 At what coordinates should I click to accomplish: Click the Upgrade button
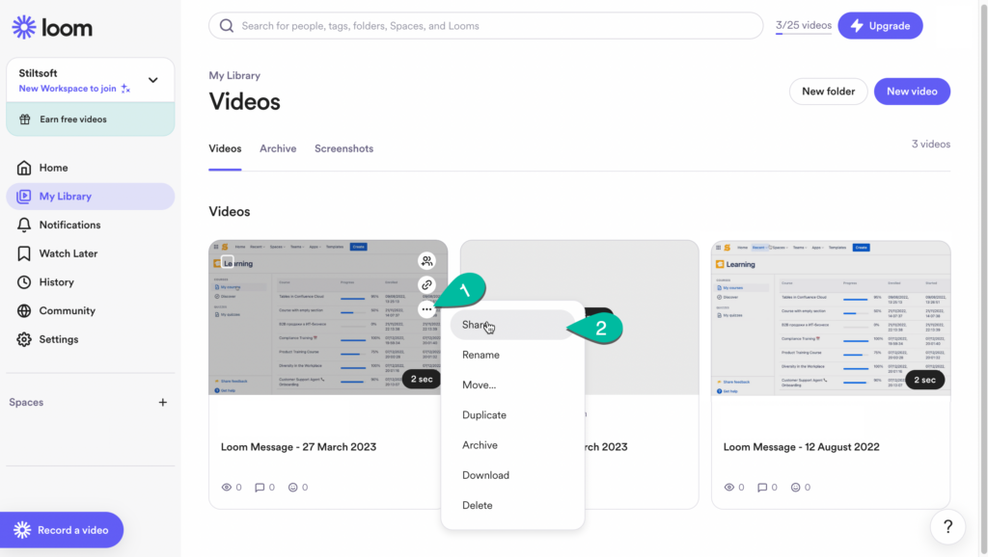coord(880,26)
